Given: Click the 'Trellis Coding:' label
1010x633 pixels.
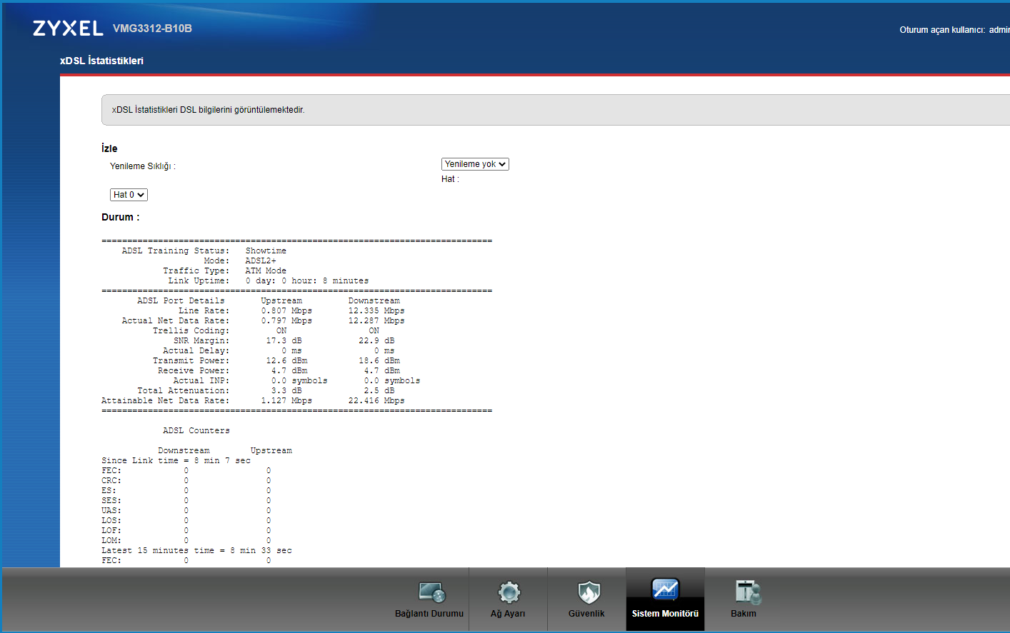Looking at the screenshot, I should click(x=191, y=331).
